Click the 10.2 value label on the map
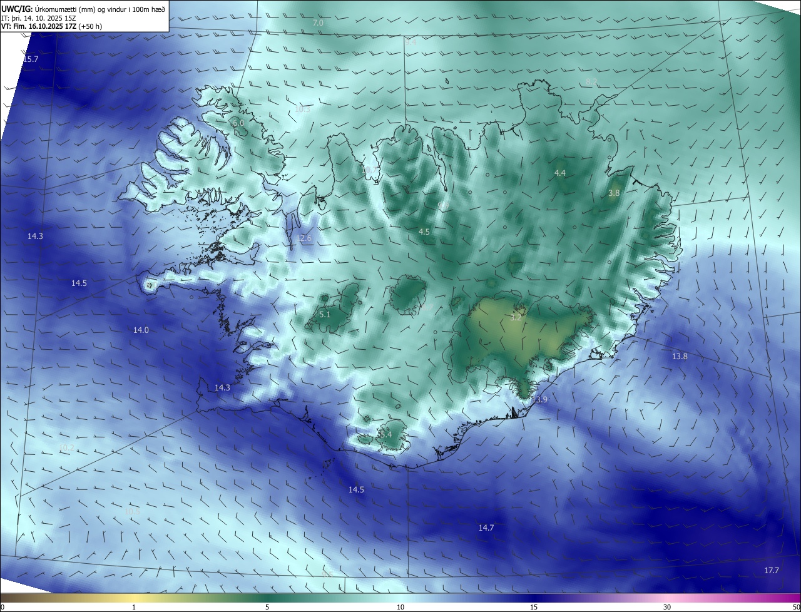 click(66, 447)
